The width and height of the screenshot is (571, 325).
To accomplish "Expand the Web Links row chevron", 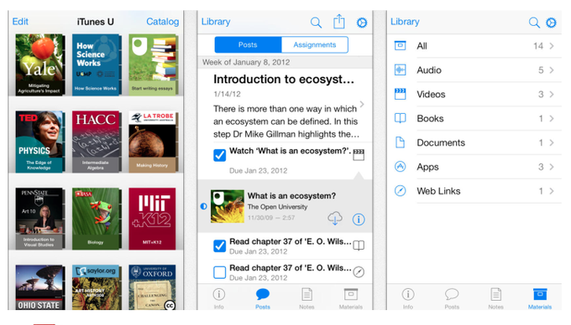I will 552,191.
